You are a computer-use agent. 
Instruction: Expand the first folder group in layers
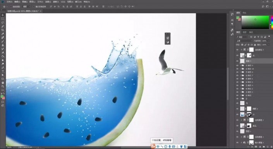(240, 66)
